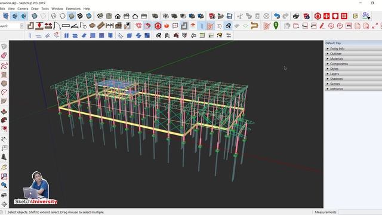Select the Push/Pull tool
The width and height of the screenshot is (382, 215).
(x=4, y=112)
